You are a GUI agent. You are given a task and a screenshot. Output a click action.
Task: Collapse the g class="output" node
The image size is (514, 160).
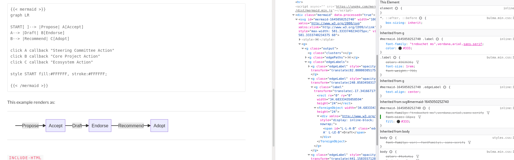coord(303,49)
